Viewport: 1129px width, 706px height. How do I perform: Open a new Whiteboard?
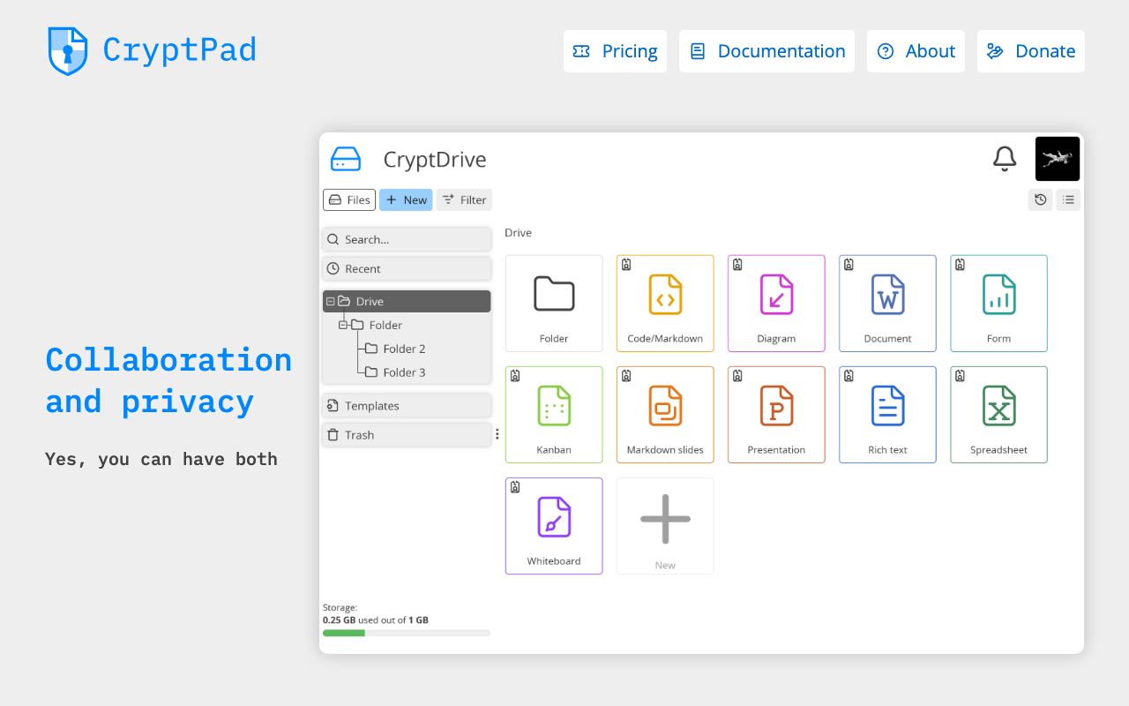coord(554,526)
